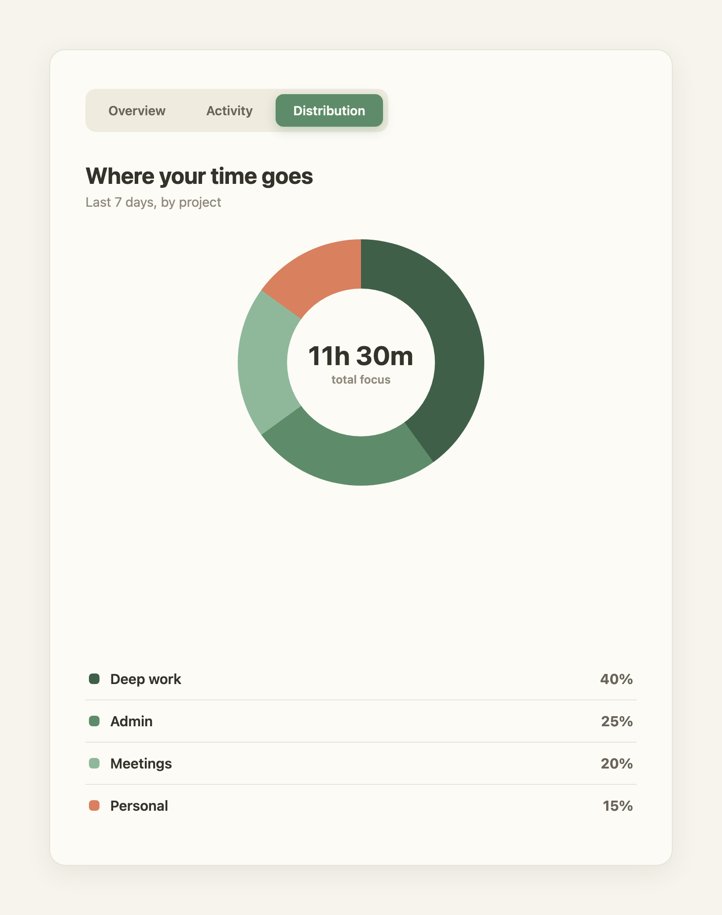
Task: Click the Deep work color swatch in legend
Action: coord(94,679)
